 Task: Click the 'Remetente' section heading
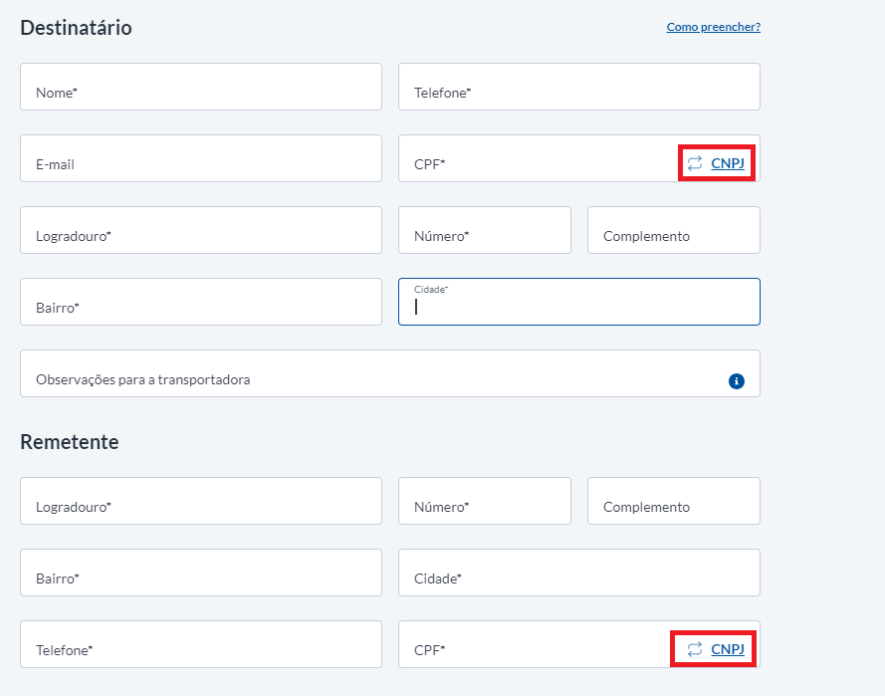point(70,442)
